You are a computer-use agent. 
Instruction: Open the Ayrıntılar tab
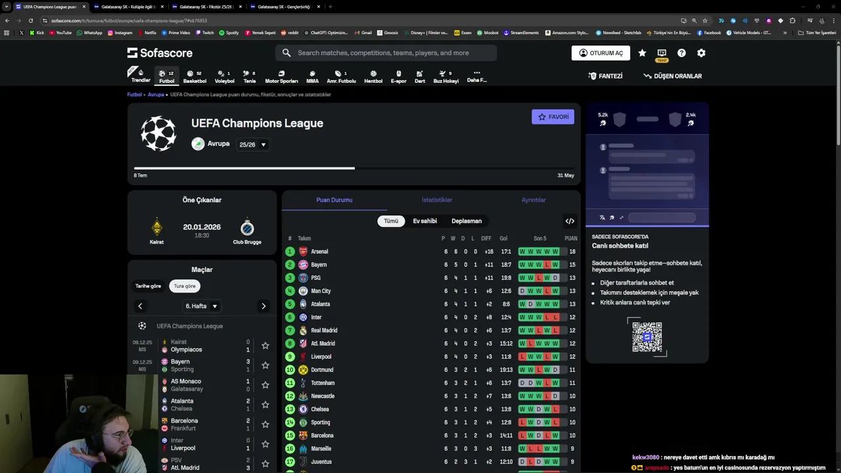pyautogui.click(x=534, y=200)
